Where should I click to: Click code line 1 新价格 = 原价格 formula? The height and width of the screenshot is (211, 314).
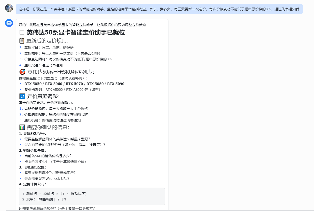[57, 194]
